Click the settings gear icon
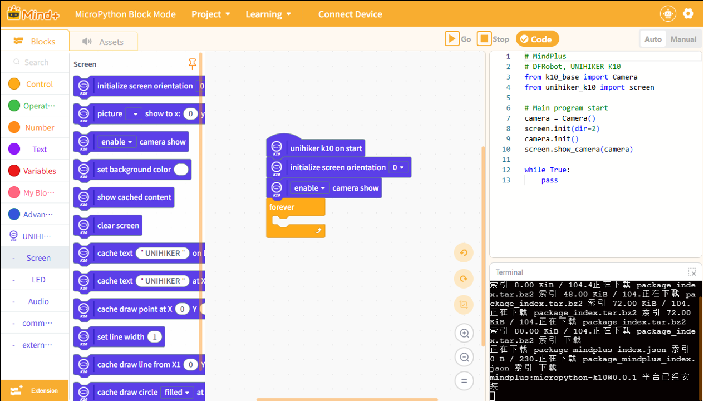 pos(688,14)
